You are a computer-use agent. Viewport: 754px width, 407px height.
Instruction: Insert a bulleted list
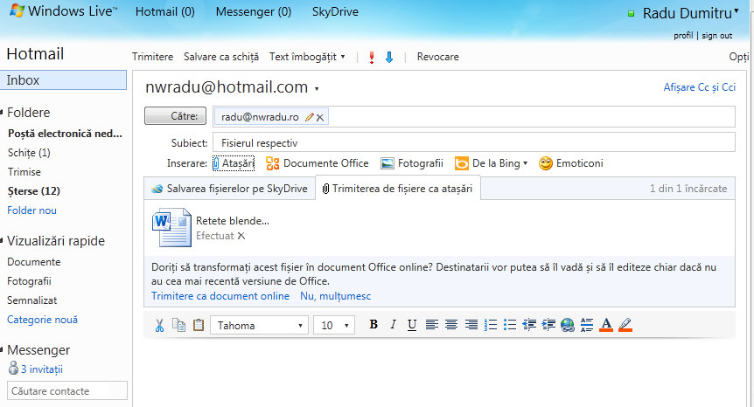click(510, 325)
